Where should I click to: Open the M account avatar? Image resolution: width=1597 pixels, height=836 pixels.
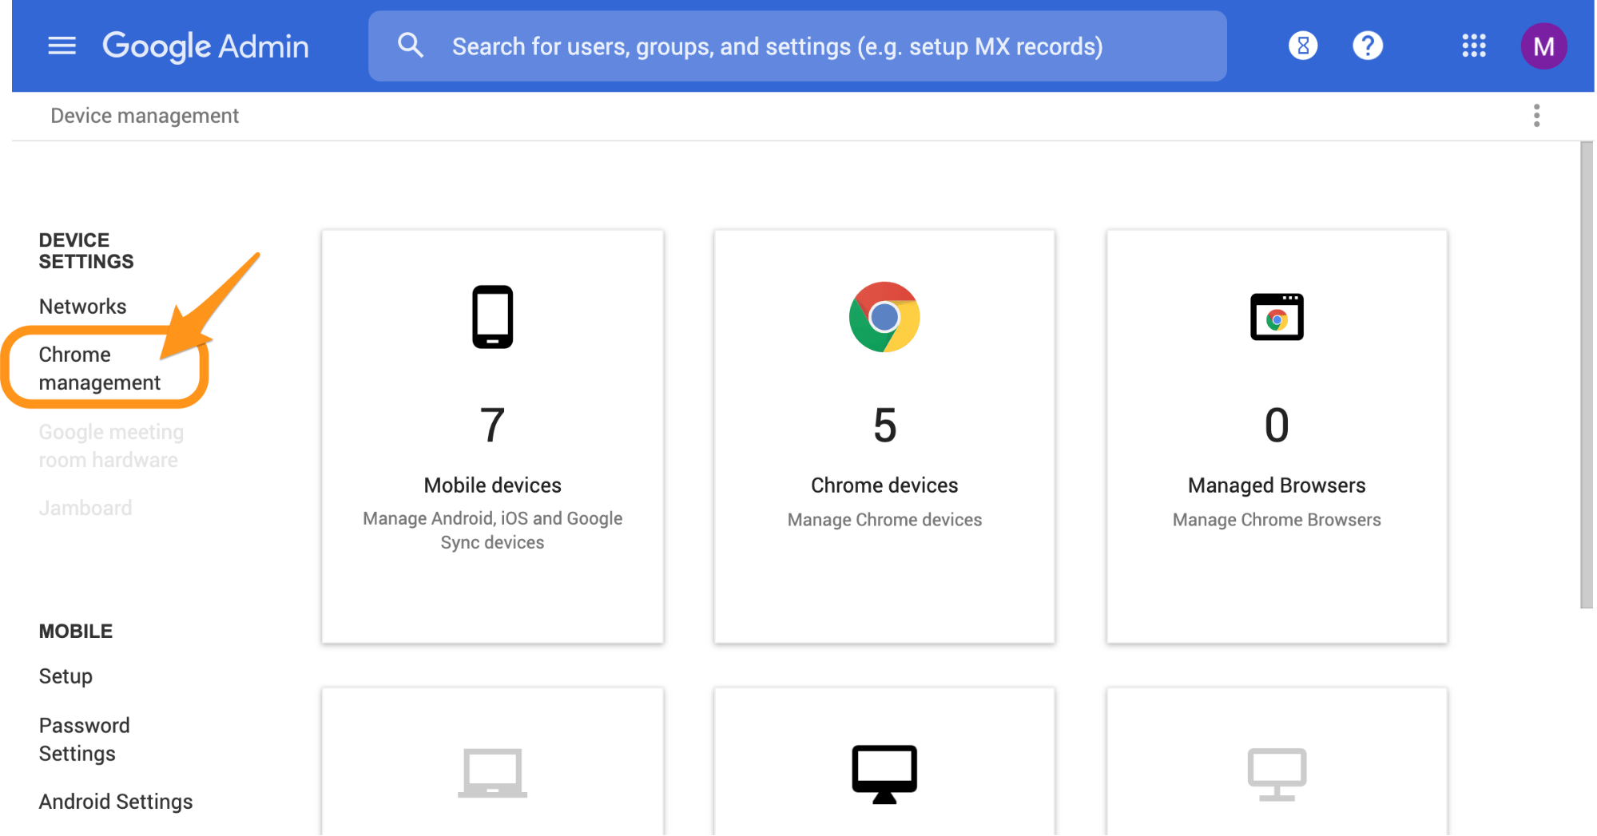[1543, 46]
